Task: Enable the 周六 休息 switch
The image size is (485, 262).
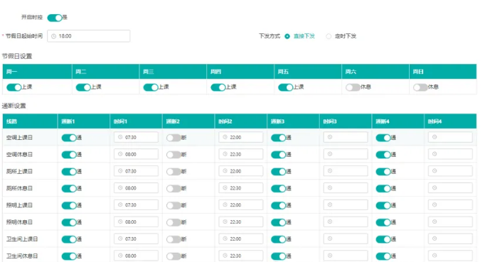Action: click(353, 87)
